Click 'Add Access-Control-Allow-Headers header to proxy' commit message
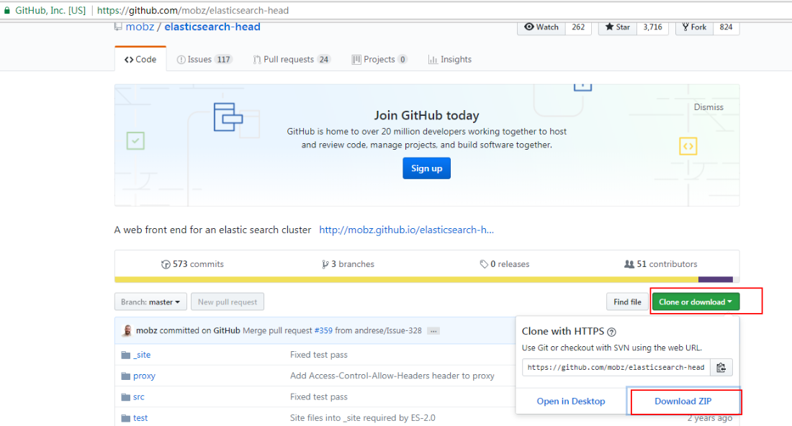Image resolution: width=792 pixels, height=426 pixels. pyautogui.click(x=392, y=376)
